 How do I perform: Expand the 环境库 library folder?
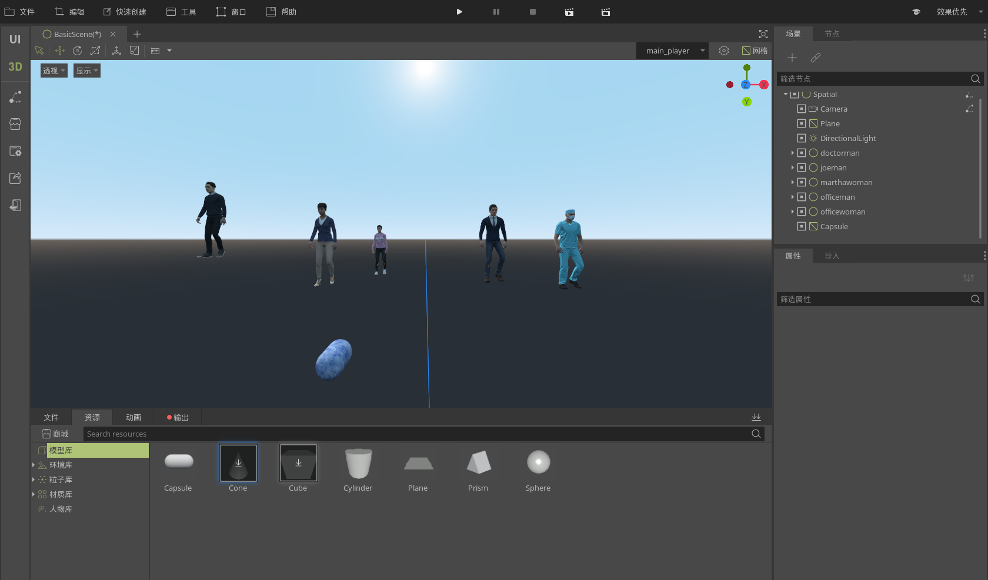(x=34, y=465)
